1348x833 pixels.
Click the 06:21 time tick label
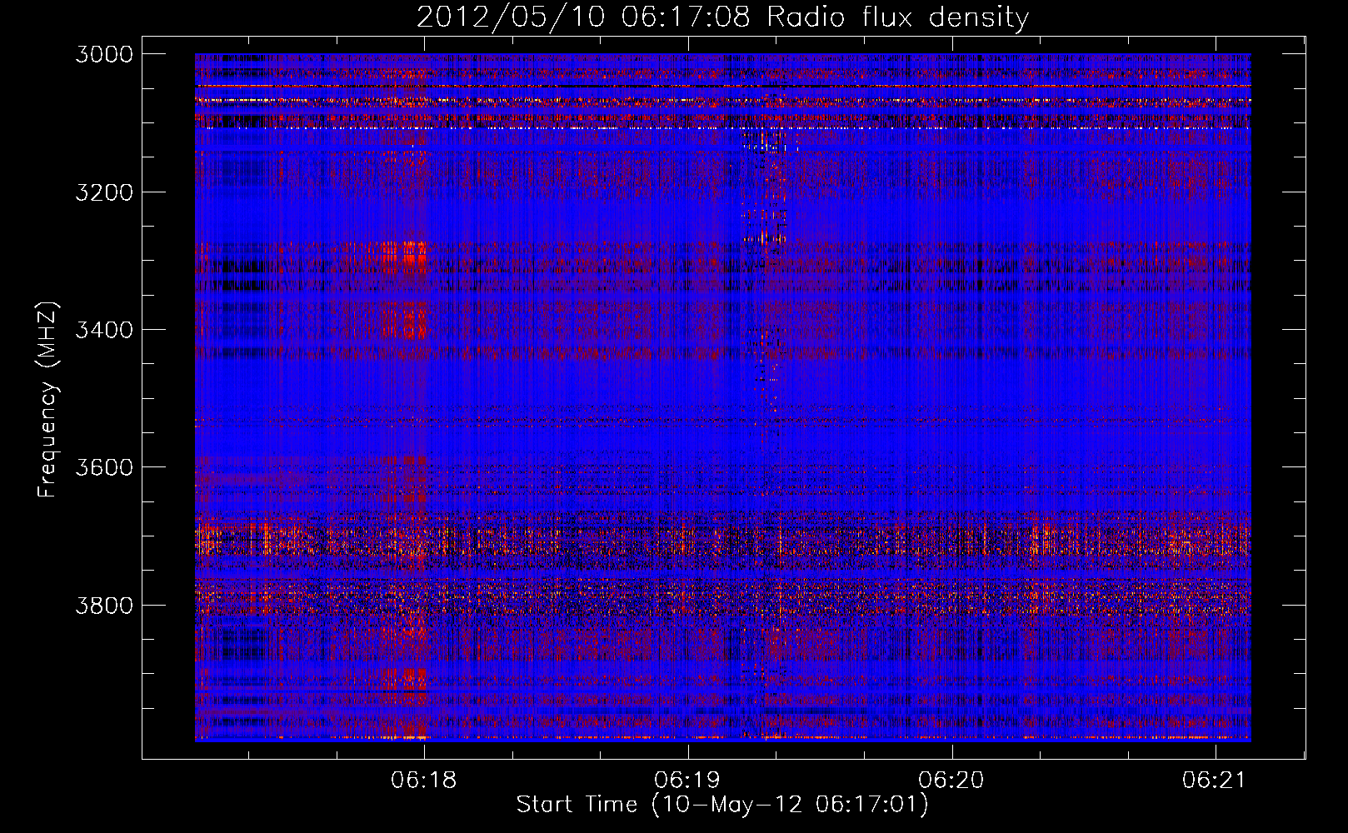[1215, 781]
